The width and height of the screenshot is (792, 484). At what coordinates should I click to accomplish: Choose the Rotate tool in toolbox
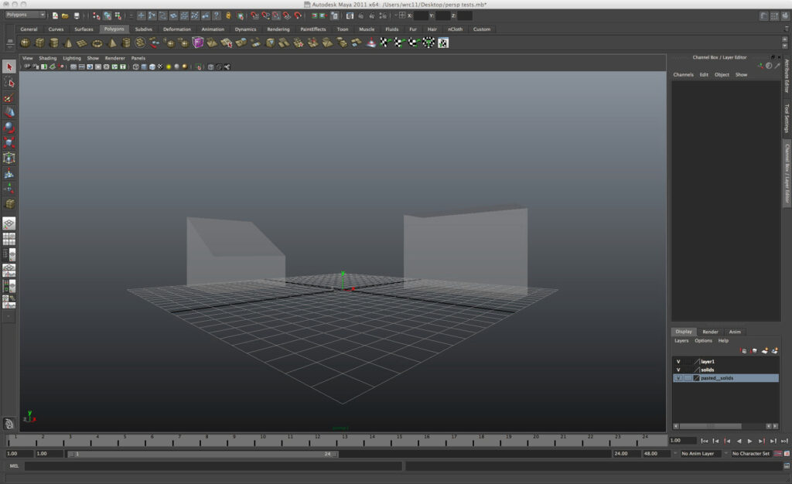9,128
